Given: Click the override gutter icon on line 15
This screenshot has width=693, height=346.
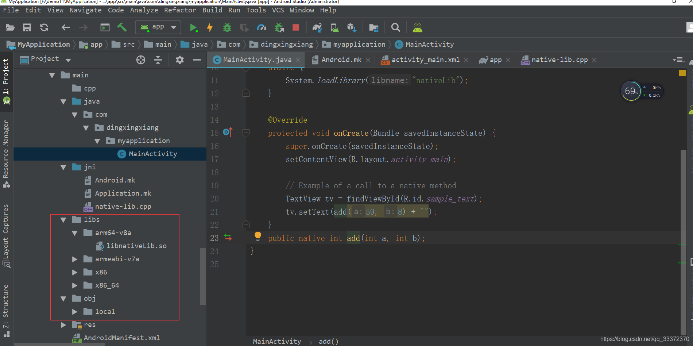Looking at the screenshot, I should pos(228,132).
